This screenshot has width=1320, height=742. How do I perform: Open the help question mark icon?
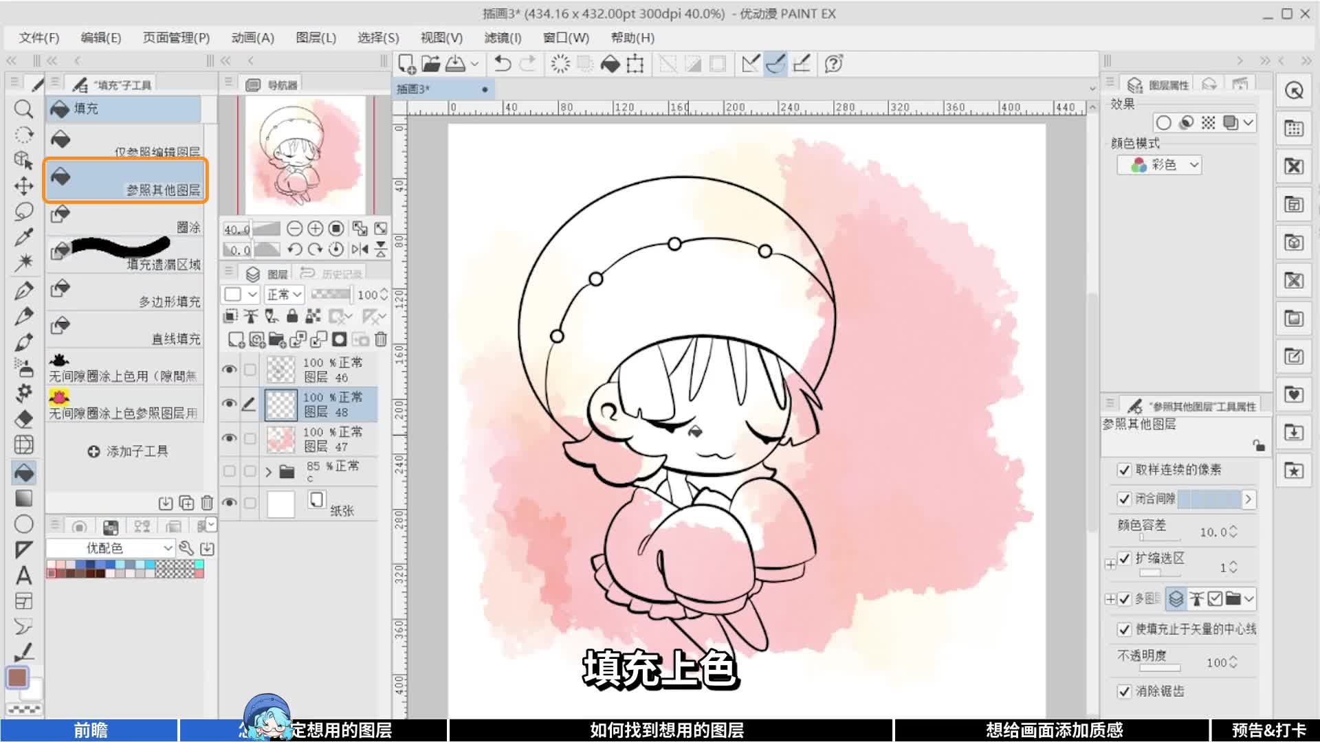[x=833, y=64]
